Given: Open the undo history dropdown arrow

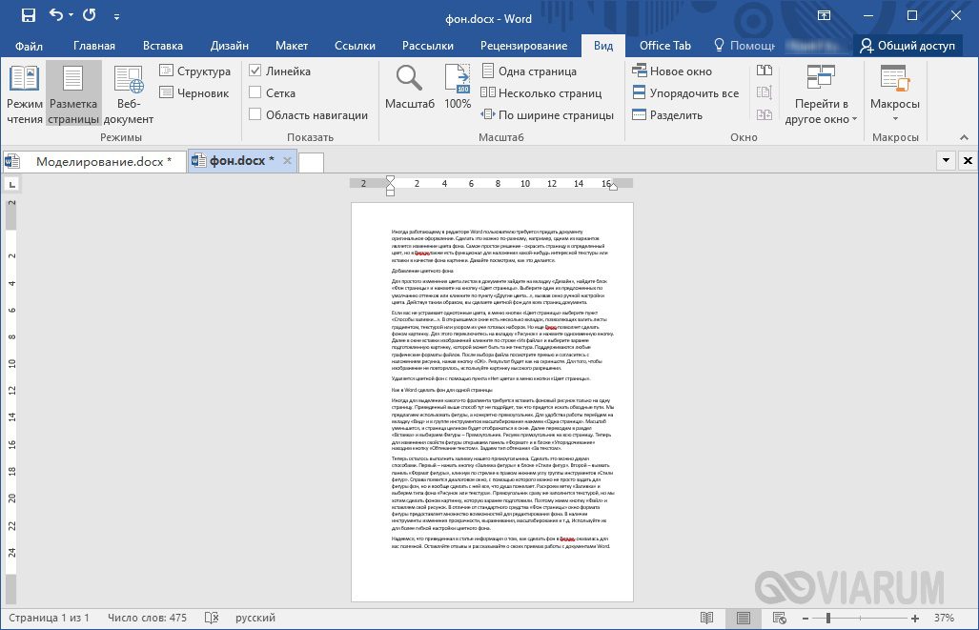Looking at the screenshot, I should coord(71,15).
